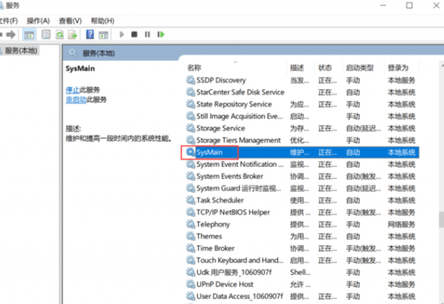Sort by the 启动类型 column header
The width and height of the screenshot is (444, 304).
point(359,68)
